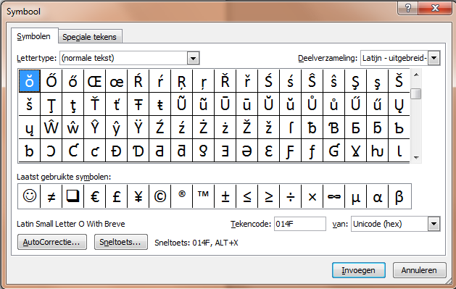
Task: Choose the multiplication × recent symbol
Action: click(x=312, y=196)
